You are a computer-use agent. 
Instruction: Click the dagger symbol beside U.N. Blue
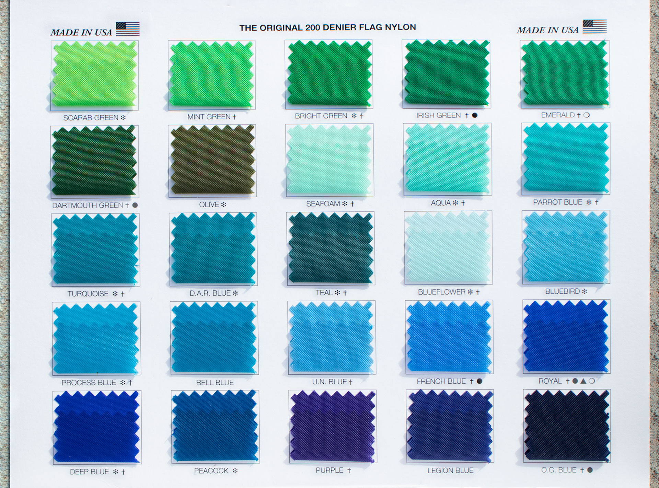350,382
